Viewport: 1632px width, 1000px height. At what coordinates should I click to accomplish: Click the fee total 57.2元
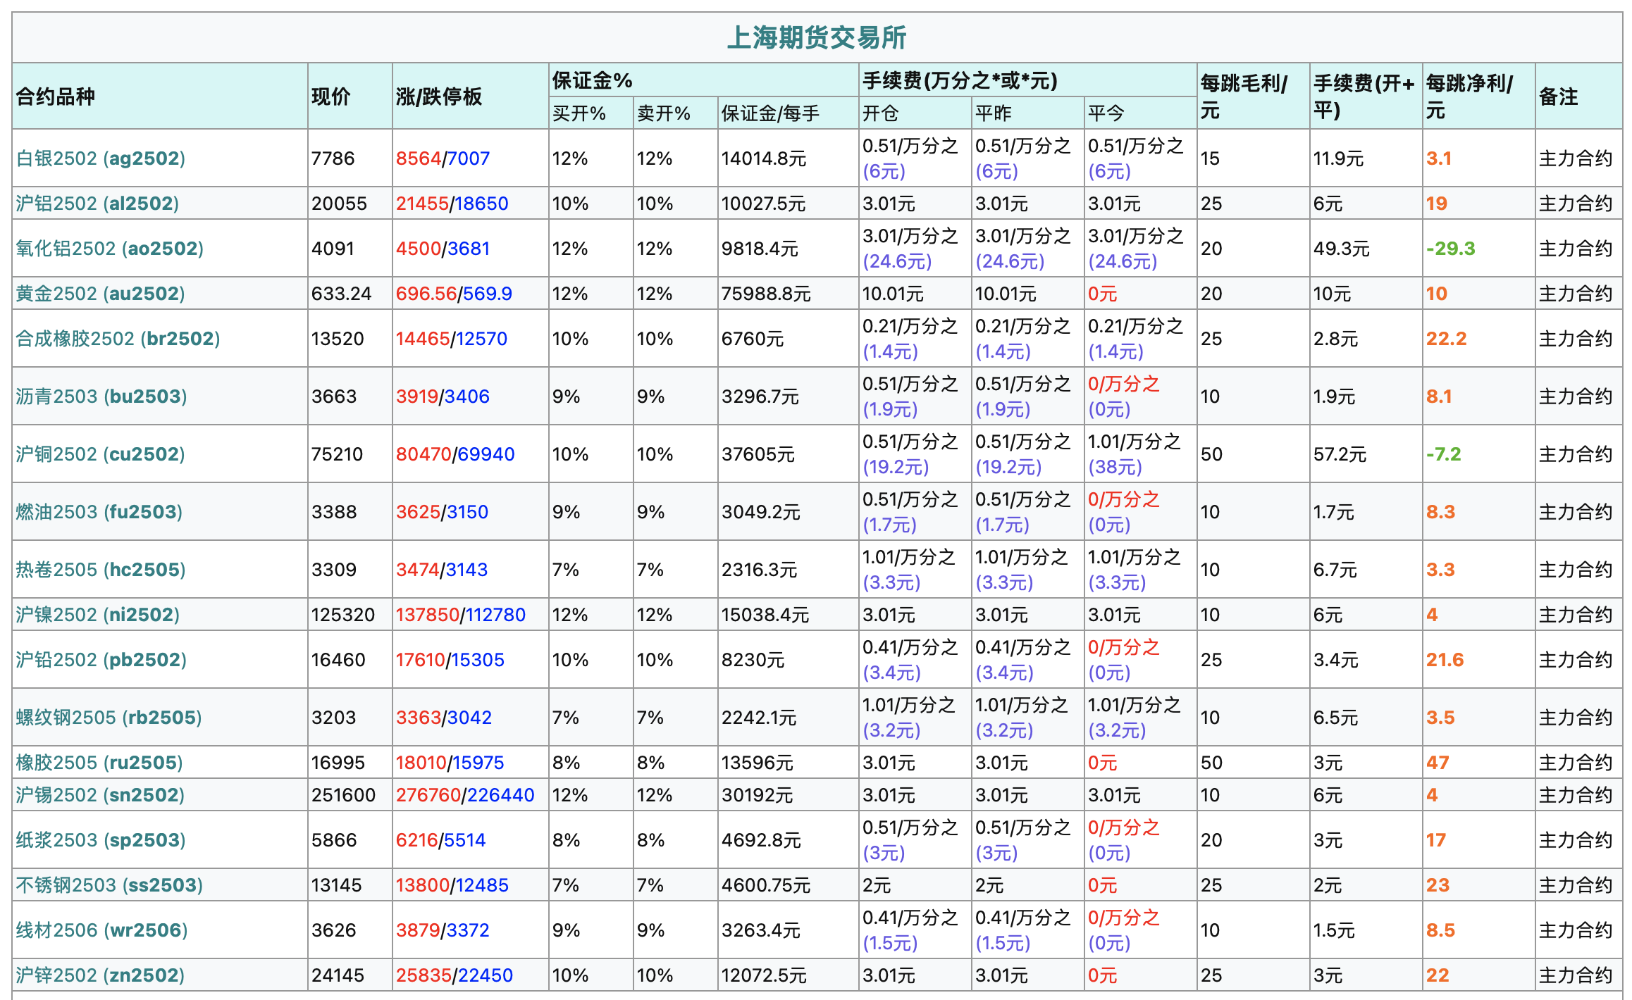(1340, 454)
